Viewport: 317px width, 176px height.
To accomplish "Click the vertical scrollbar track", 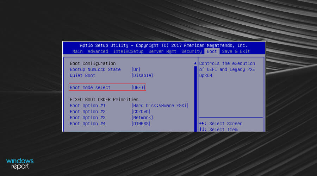I will [195, 99].
